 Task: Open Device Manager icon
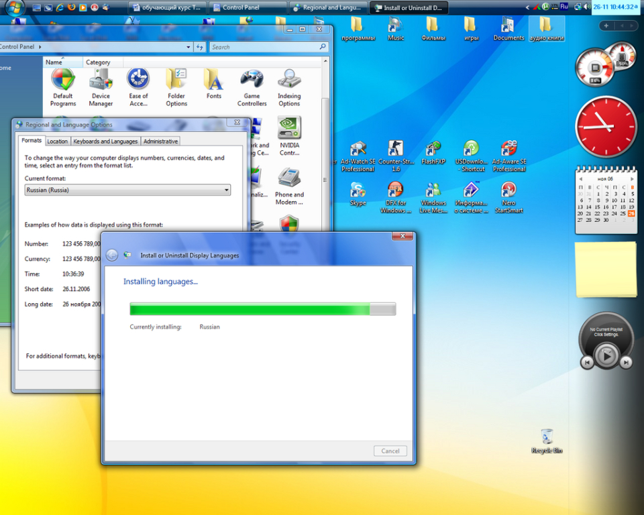pos(101,88)
